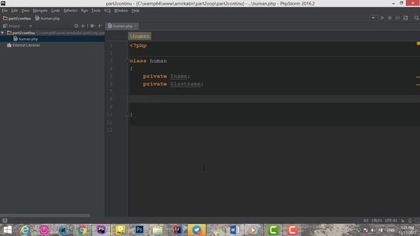Click the yellow inspection indicator in gutter
The image size is (420, 236).
[x=418, y=43]
